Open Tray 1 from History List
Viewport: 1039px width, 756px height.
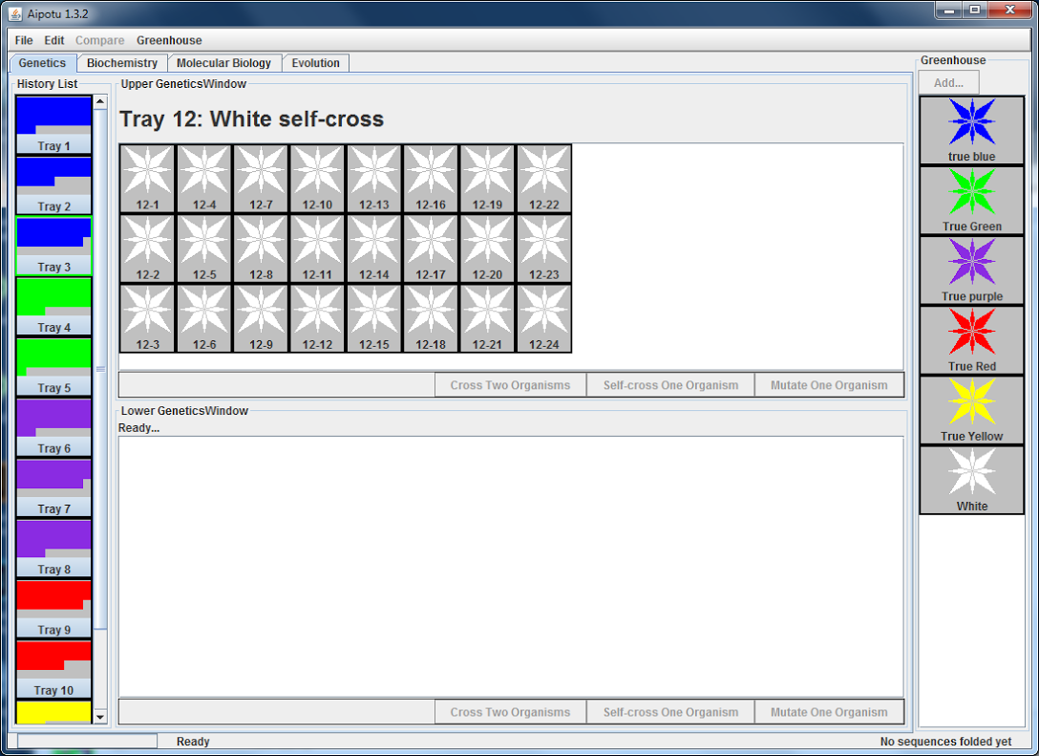[x=53, y=124]
